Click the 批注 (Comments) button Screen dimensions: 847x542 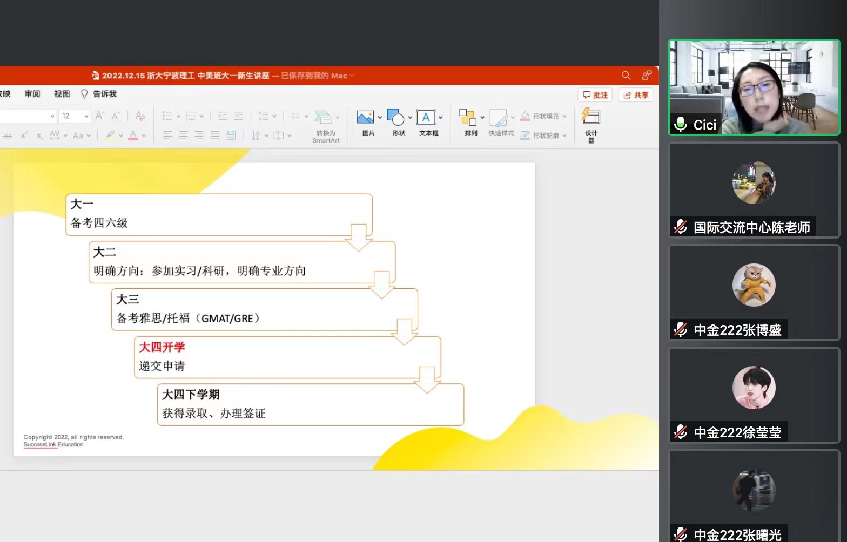tap(595, 95)
